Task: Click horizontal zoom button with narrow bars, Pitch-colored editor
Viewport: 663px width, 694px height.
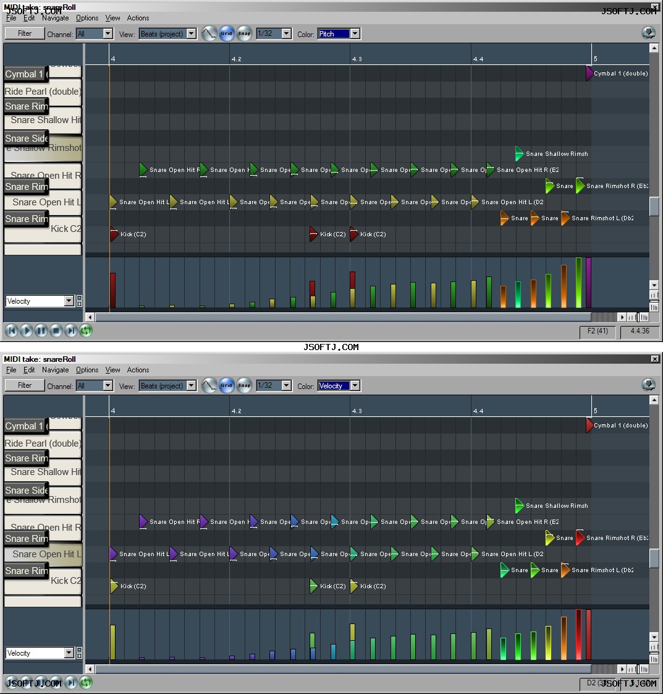Action: click(644, 317)
